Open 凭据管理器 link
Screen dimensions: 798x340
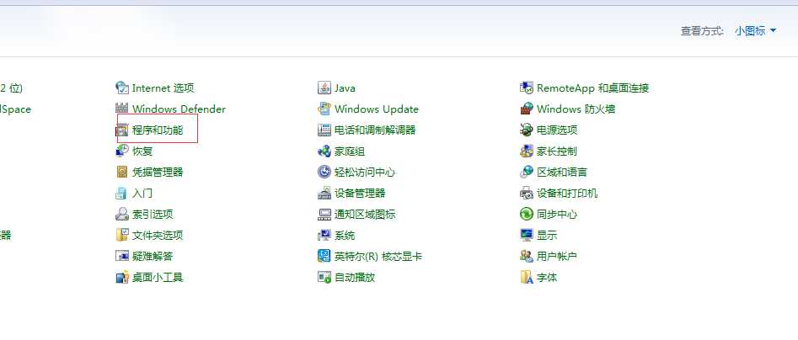pos(158,172)
